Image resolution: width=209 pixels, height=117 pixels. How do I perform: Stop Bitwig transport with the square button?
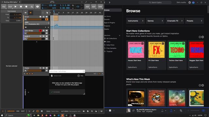coord(21,6)
